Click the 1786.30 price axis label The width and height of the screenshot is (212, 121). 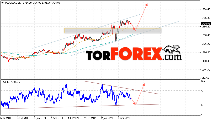click(x=206, y=18)
